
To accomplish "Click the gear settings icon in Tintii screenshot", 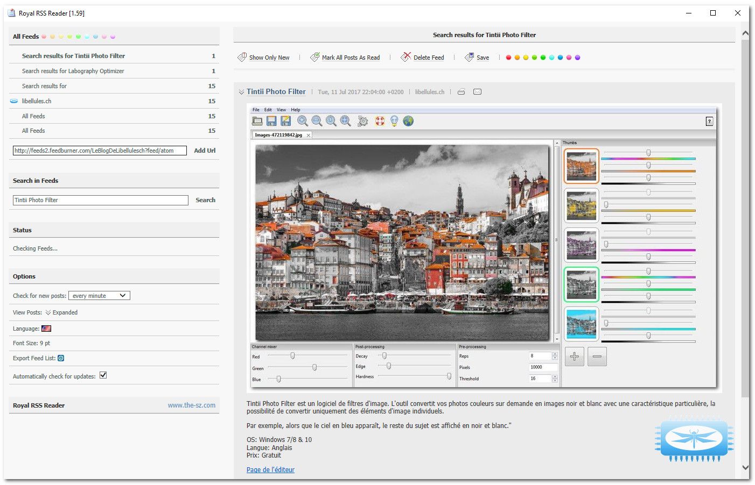I will click(363, 122).
